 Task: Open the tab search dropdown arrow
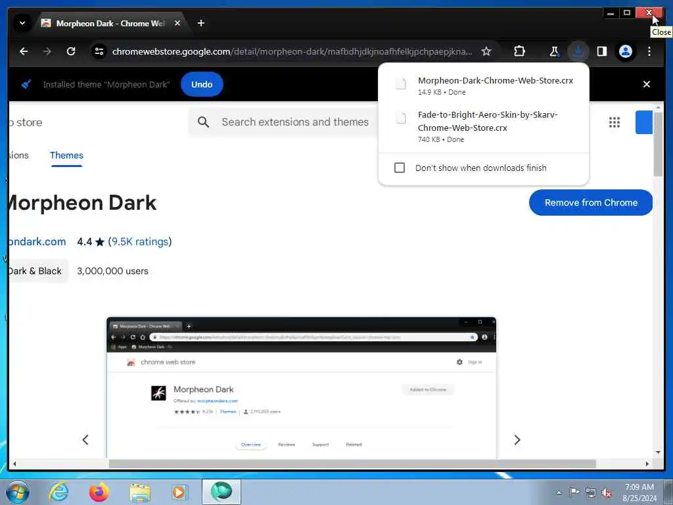click(x=22, y=23)
